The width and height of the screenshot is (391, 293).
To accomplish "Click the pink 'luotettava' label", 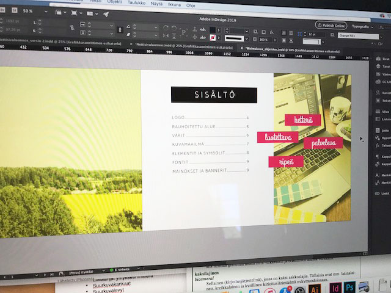I will click(x=278, y=137).
